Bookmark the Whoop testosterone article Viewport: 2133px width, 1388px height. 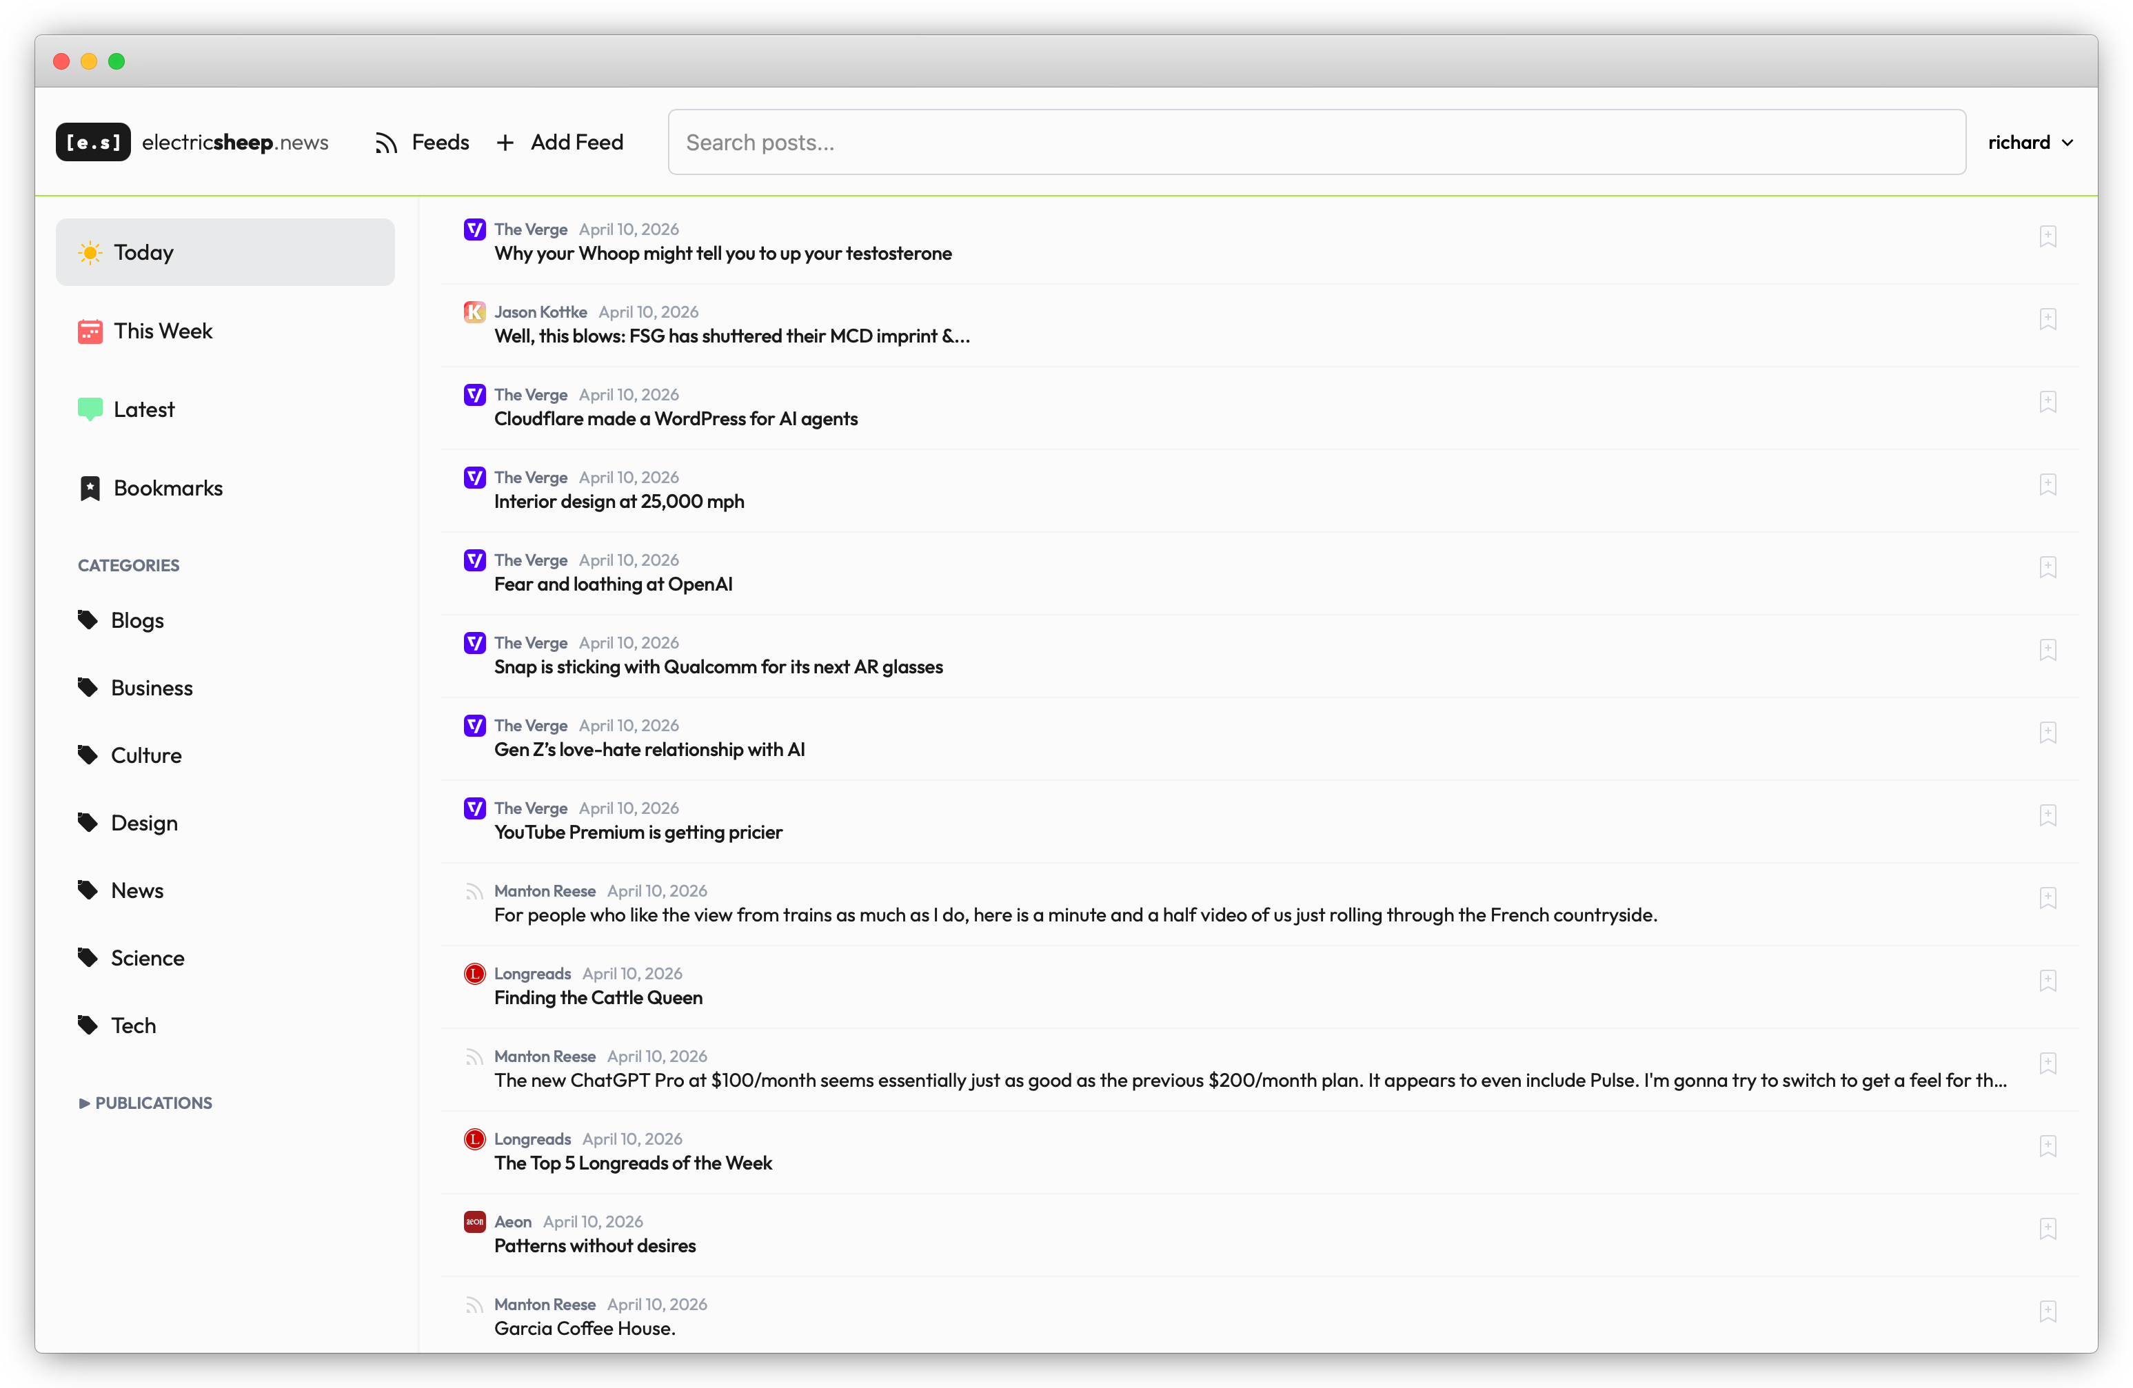tap(2047, 236)
